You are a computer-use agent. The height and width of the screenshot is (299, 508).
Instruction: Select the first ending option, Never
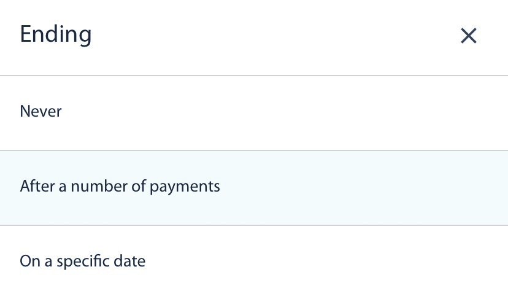[41, 112]
